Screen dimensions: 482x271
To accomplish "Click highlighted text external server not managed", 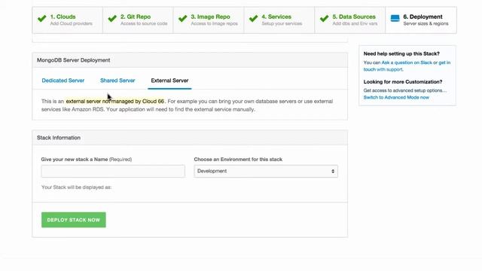I will click(x=115, y=101).
